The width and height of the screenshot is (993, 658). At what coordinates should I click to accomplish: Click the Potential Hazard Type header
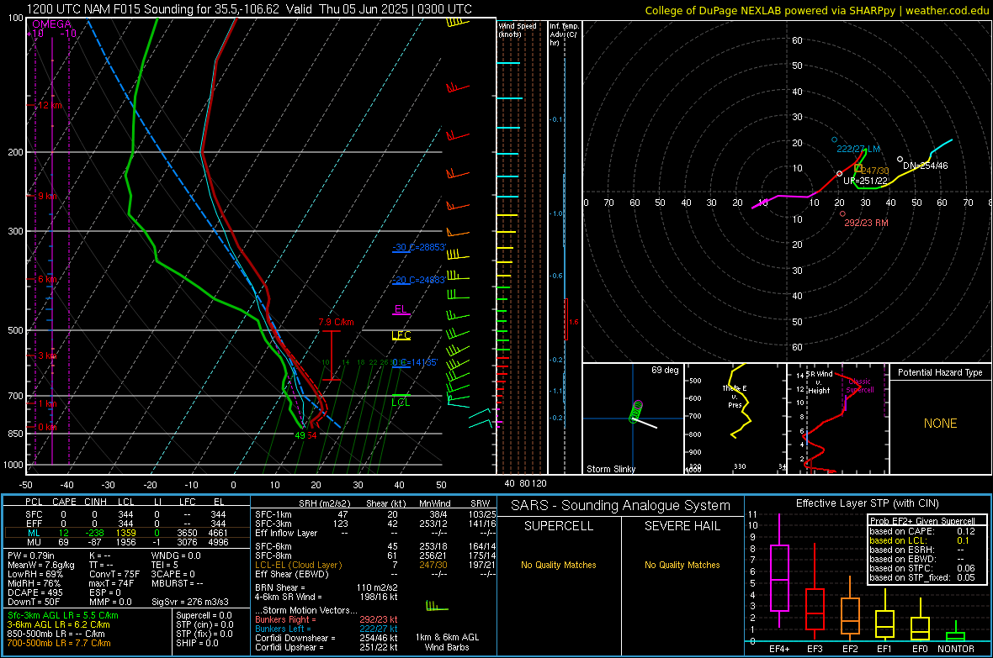point(940,372)
